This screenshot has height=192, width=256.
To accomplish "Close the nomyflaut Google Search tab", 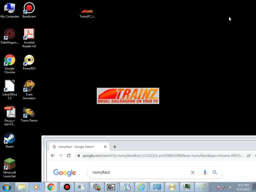I will (105, 146).
